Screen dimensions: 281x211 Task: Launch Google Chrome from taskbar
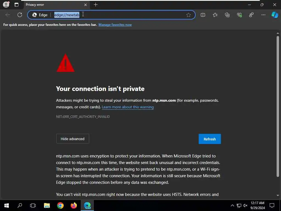click(60, 206)
